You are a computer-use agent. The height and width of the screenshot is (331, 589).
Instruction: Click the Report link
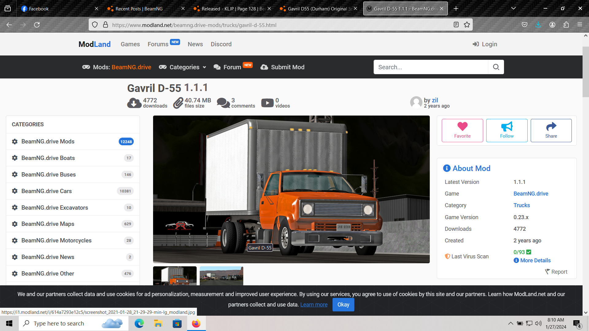click(556, 272)
